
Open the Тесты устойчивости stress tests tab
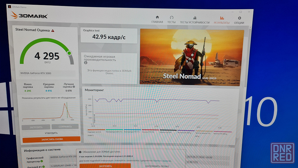(195, 20)
